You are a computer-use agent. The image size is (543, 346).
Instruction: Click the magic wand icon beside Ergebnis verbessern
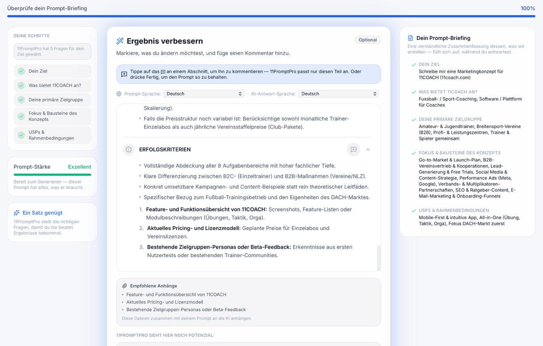tap(120, 41)
